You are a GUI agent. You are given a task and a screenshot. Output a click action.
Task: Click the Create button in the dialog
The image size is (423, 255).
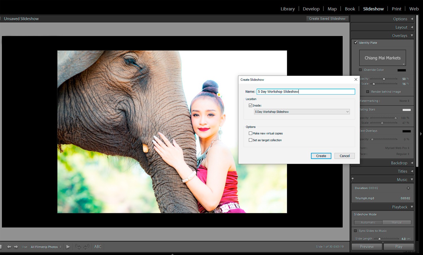321,156
